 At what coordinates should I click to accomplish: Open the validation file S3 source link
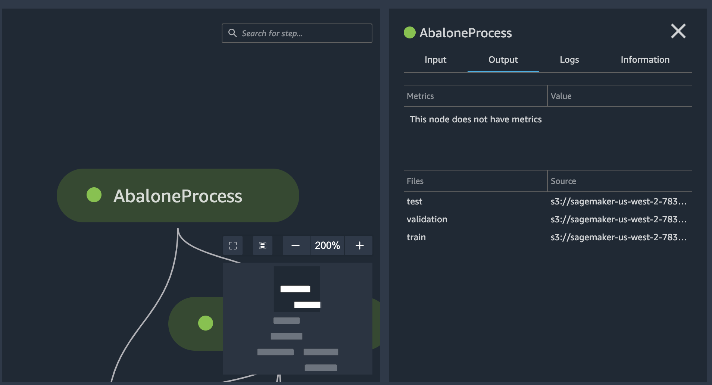coord(618,219)
